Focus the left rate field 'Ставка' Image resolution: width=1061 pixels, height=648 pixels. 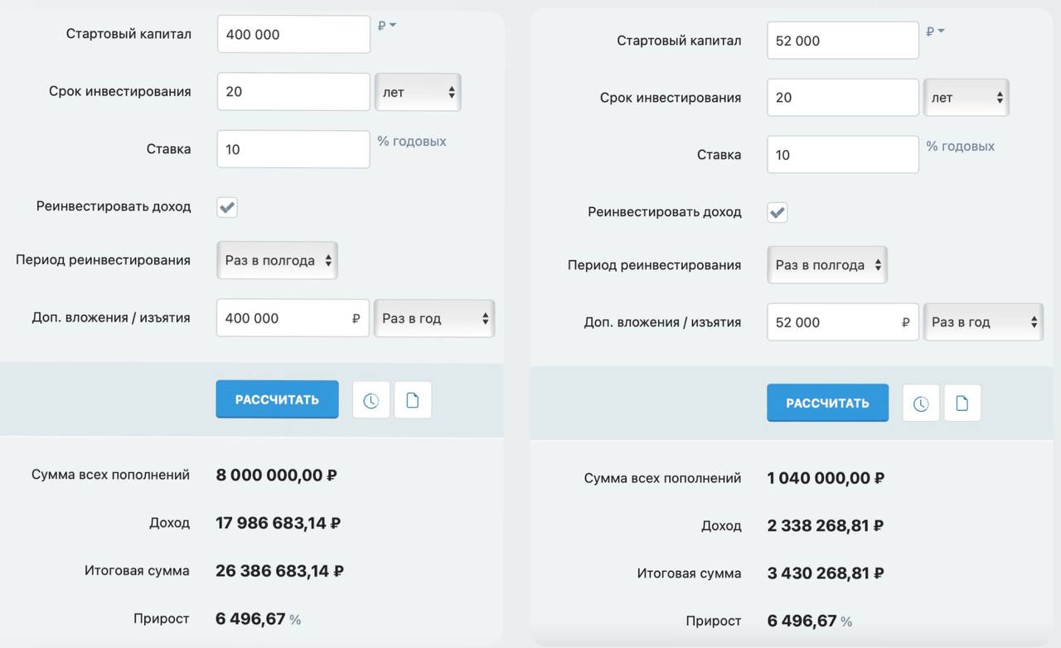click(293, 149)
